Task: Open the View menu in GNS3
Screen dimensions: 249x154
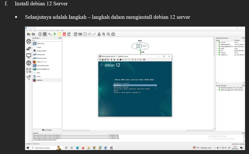Action: click(35, 31)
